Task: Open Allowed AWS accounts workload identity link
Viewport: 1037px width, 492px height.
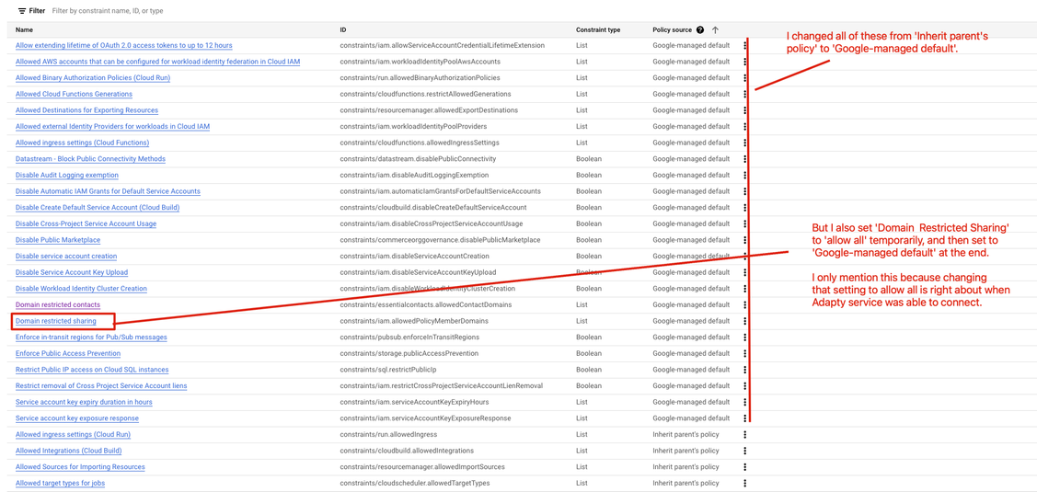Action: [157, 62]
